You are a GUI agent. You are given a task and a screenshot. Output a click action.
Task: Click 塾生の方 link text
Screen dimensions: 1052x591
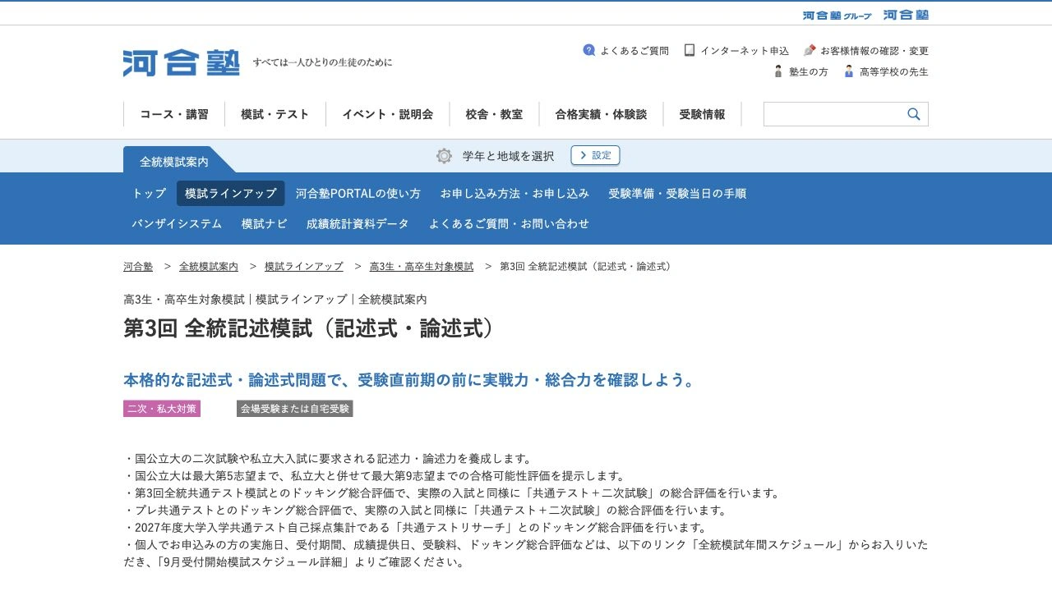pyautogui.click(x=809, y=72)
